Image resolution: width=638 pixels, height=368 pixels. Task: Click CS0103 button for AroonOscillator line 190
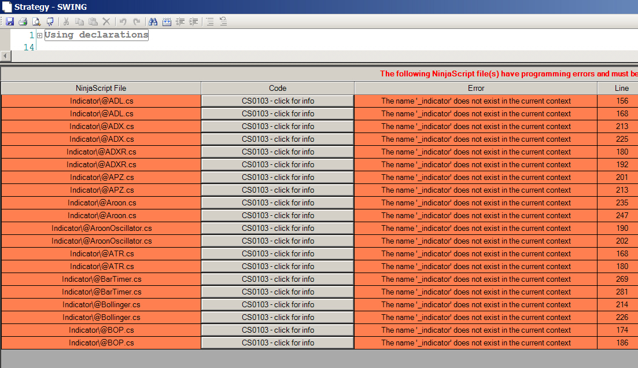click(x=278, y=228)
